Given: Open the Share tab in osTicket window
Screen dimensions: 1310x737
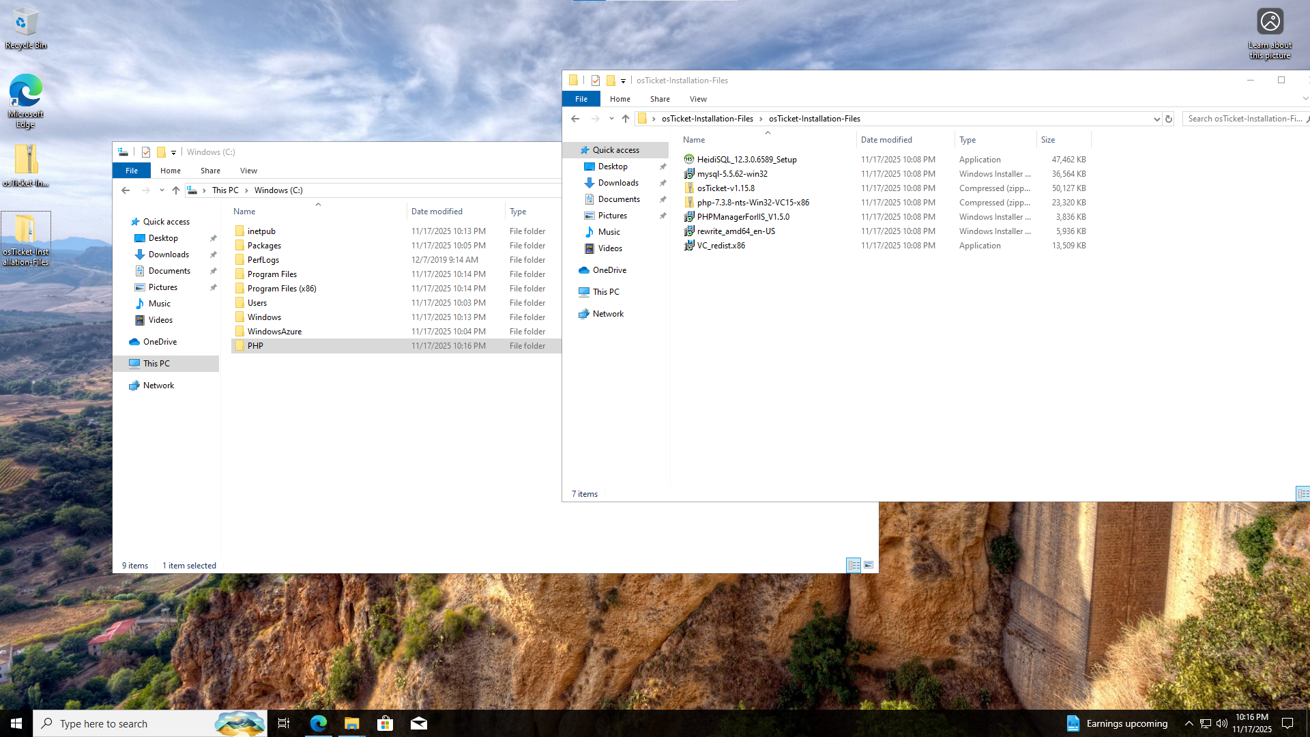Looking at the screenshot, I should pos(659,99).
